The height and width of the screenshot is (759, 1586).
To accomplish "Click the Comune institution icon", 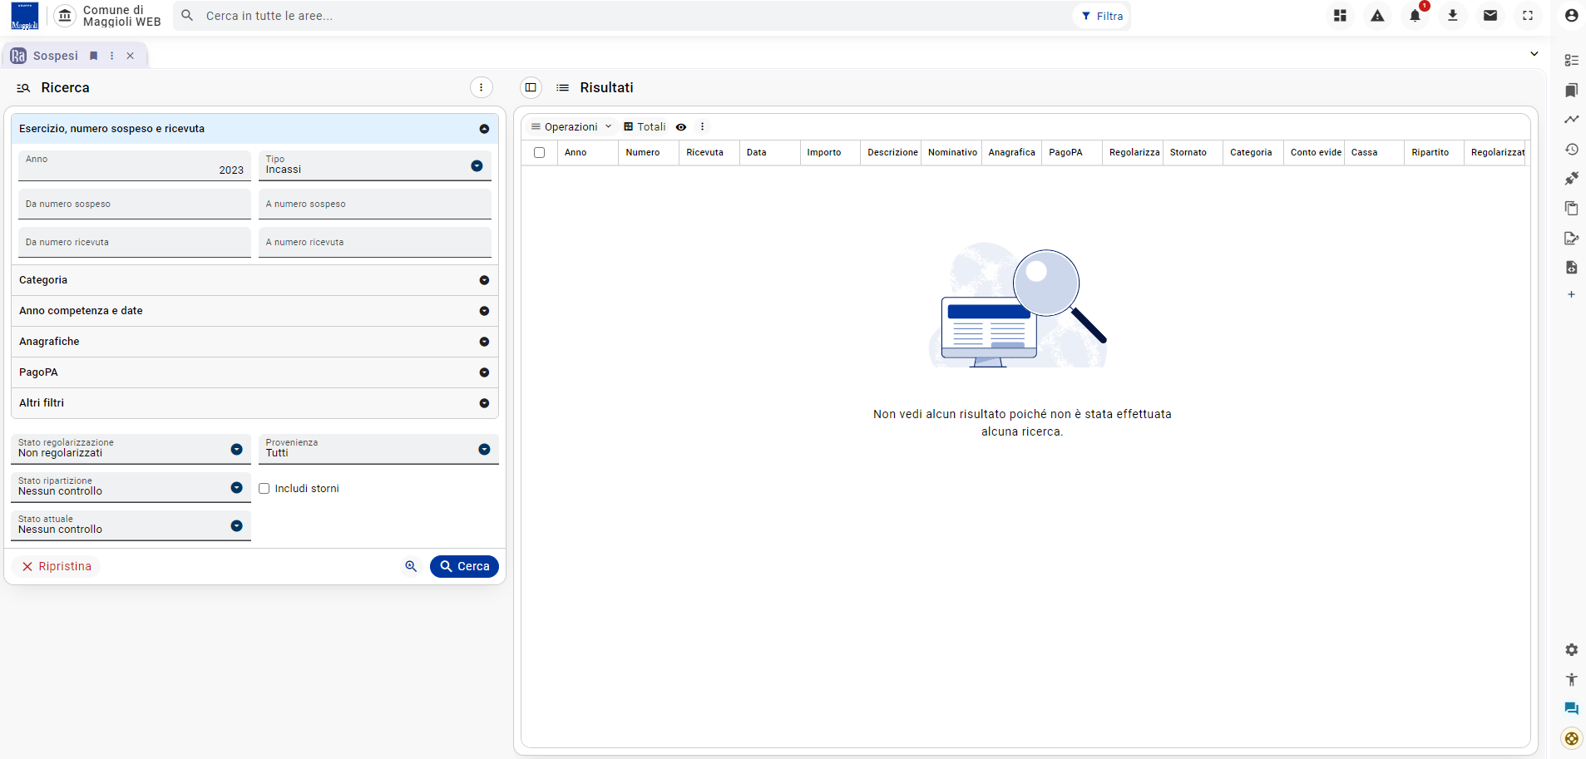I will 65,16.
